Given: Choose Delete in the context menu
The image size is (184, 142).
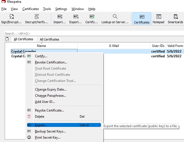Looking at the screenshot, I should click(x=64, y=117).
